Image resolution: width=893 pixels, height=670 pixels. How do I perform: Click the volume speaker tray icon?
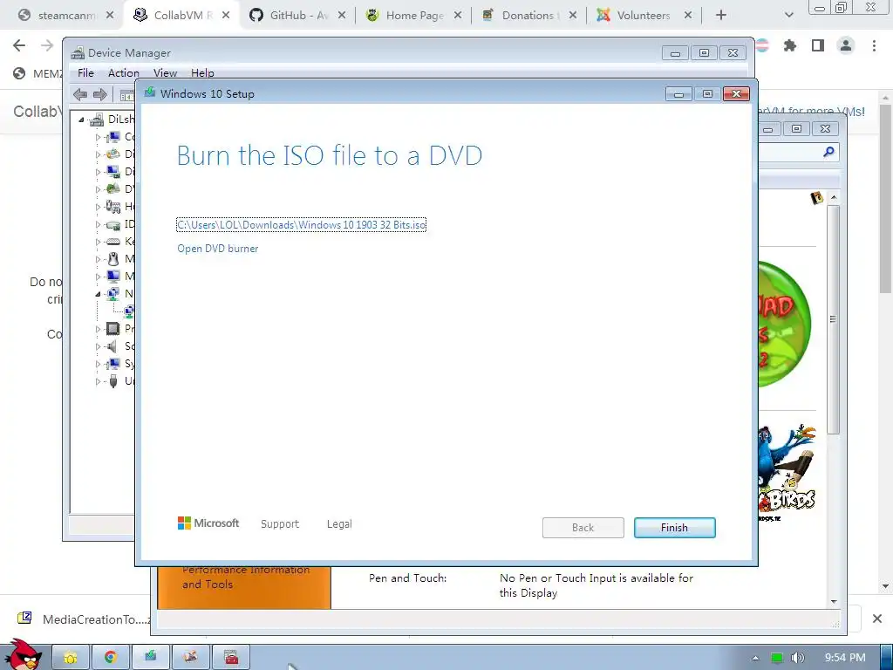[x=798, y=658]
